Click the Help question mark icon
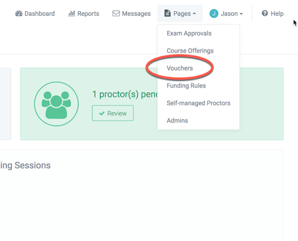Viewport: 298px width, 241px height. [x=265, y=13]
